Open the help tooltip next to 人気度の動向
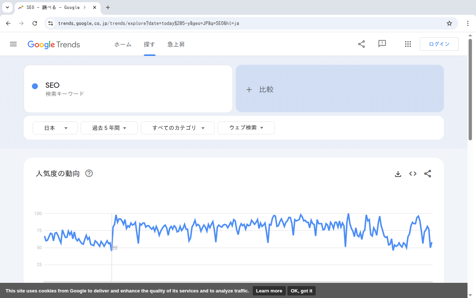Screen dimensions: 476x298 pyautogui.click(x=89, y=173)
